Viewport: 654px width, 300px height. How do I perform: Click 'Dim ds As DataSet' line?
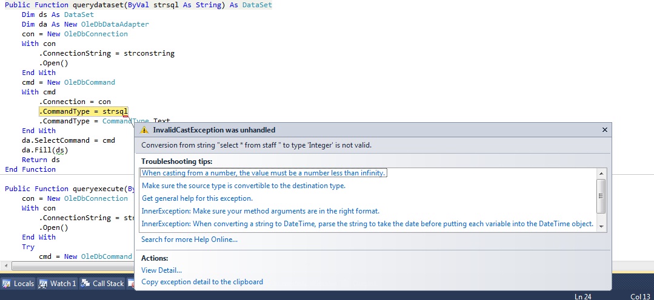(x=58, y=15)
